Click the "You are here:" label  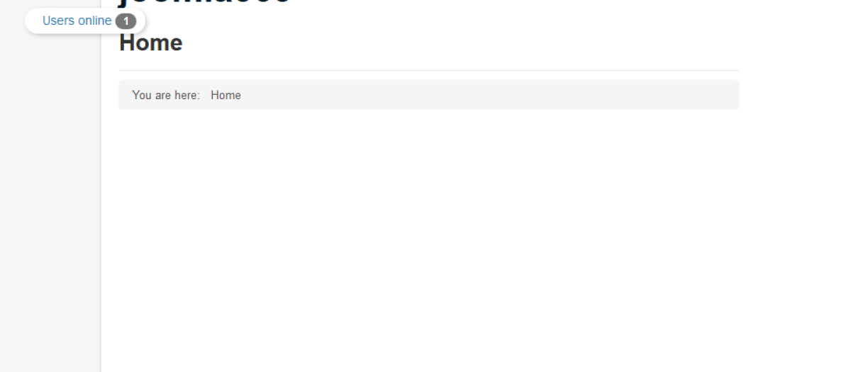166,95
